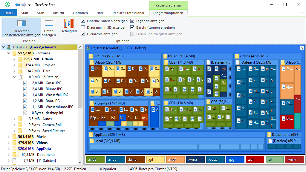Select the Diagrammoptionen tab
Screen dimensions: 306x172
coord(168,13)
